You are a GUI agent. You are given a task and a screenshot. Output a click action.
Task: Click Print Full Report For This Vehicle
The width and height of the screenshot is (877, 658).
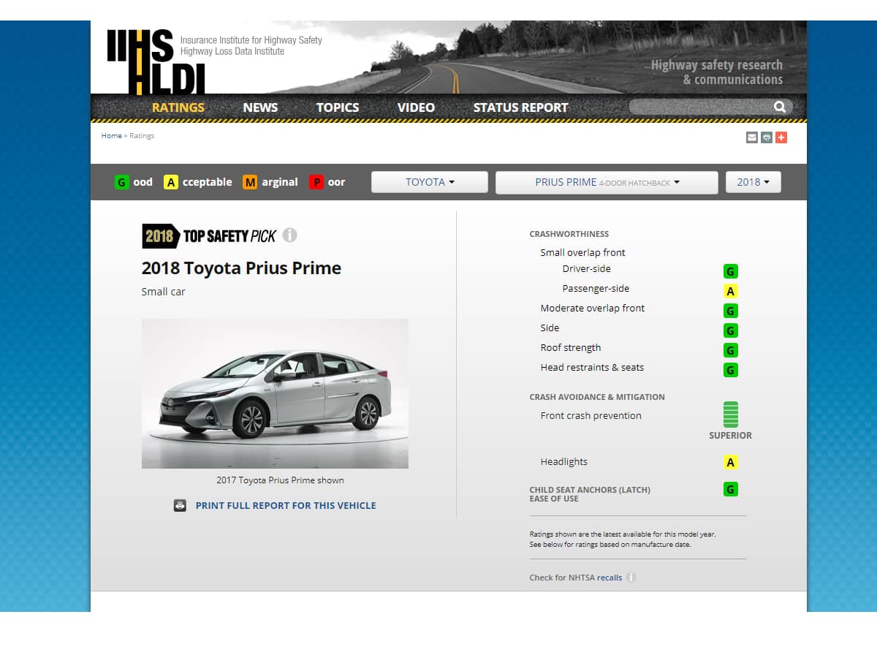tap(286, 505)
